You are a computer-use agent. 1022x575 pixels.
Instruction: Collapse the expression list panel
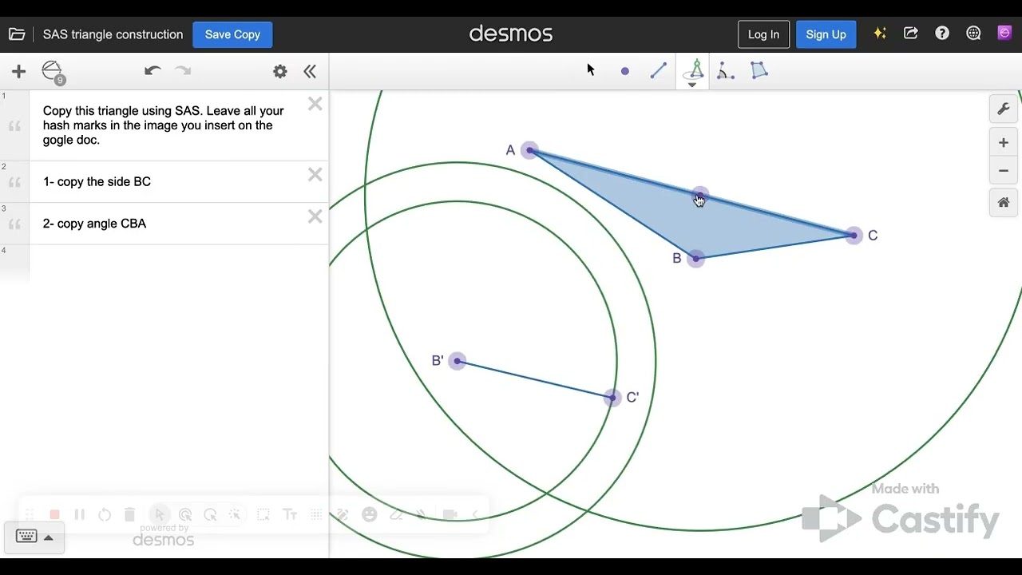[310, 71]
